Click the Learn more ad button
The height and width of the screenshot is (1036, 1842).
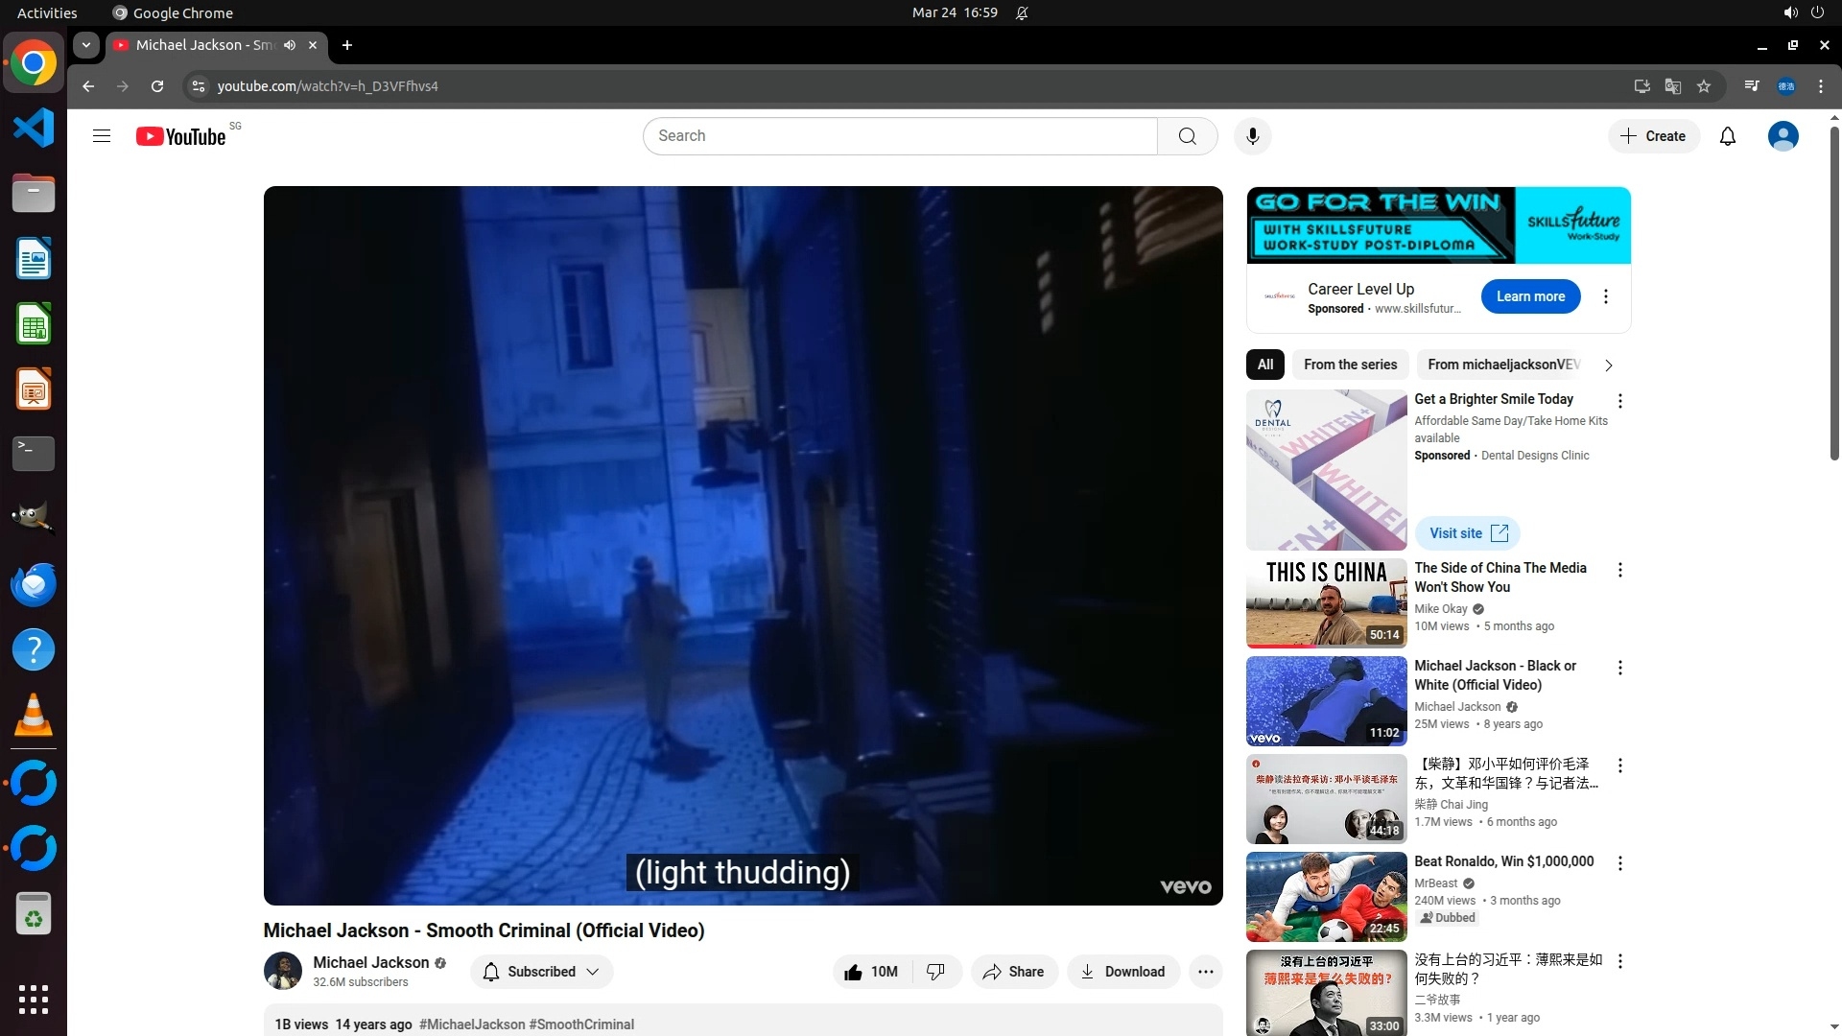(x=1530, y=296)
